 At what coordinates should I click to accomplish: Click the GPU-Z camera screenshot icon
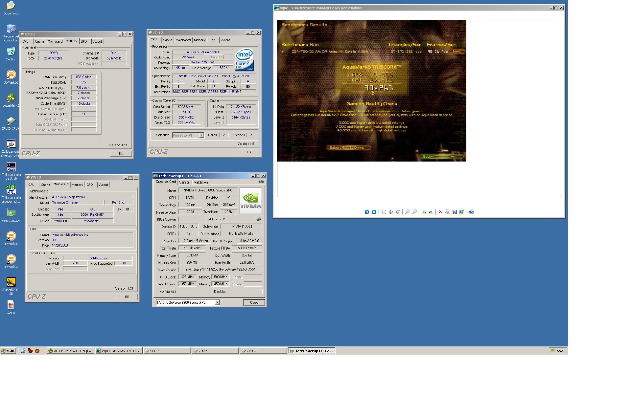261,182
